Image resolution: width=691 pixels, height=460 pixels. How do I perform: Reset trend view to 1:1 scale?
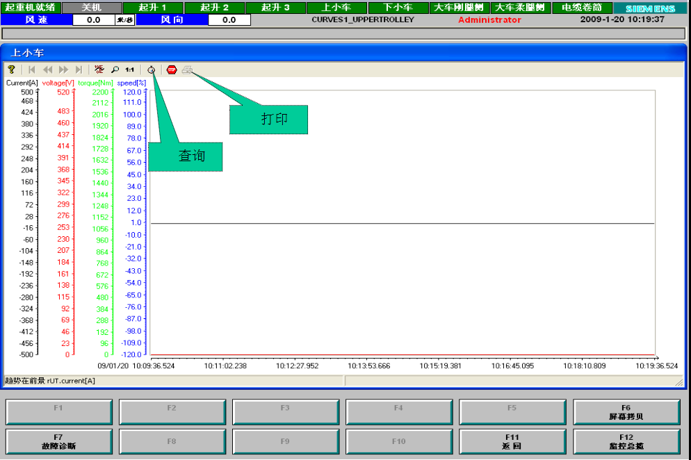coord(130,69)
